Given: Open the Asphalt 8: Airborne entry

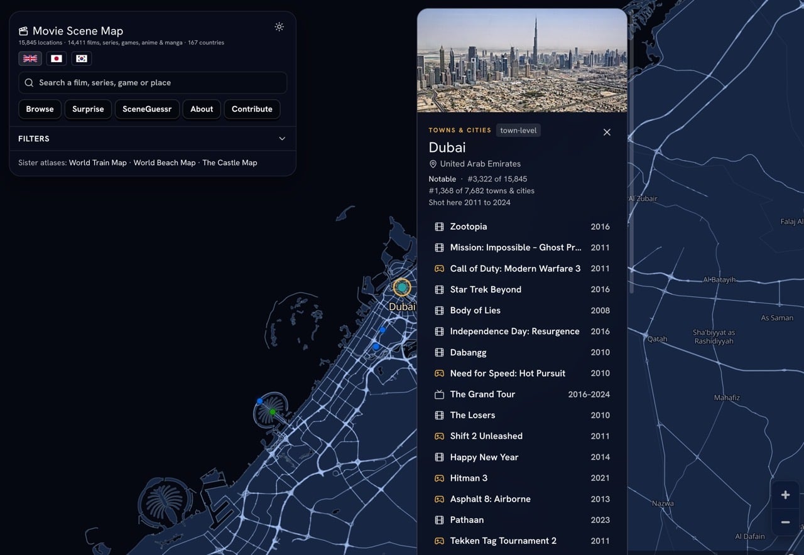Looking at the screenshot, I should 522,499.
